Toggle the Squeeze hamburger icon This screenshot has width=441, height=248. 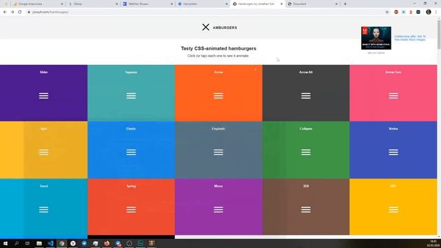coord(131,96)
